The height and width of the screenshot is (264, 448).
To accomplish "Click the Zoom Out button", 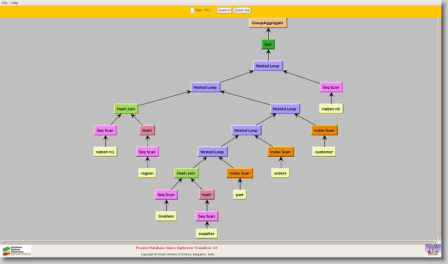I will [242, 10].
